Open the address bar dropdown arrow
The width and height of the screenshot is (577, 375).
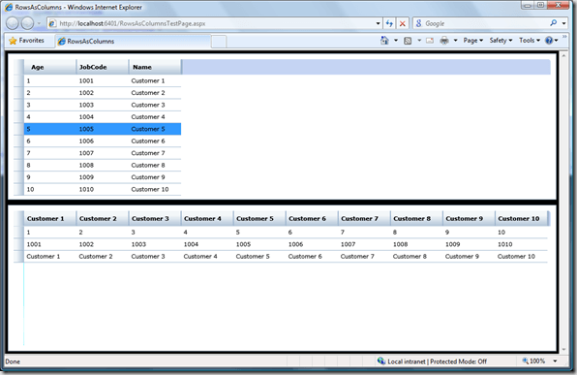pyautogui.click(x=378, y=23)
